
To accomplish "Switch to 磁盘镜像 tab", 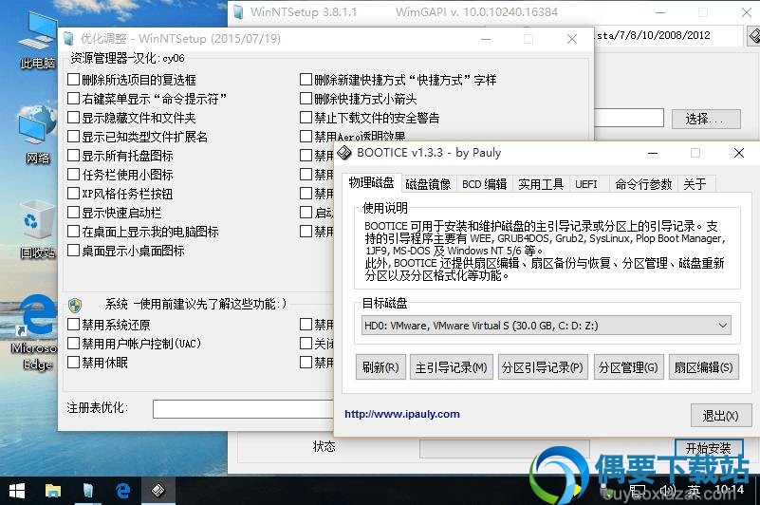I will pos(428,184).
